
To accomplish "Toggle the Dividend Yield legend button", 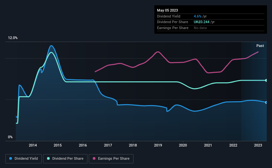I will pos(24,159).
